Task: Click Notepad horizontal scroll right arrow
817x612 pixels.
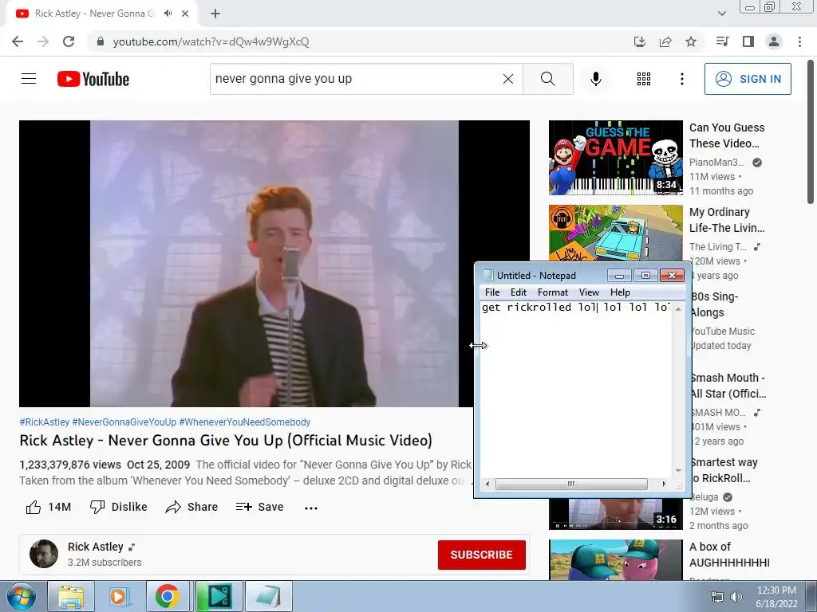Action: 664,484
